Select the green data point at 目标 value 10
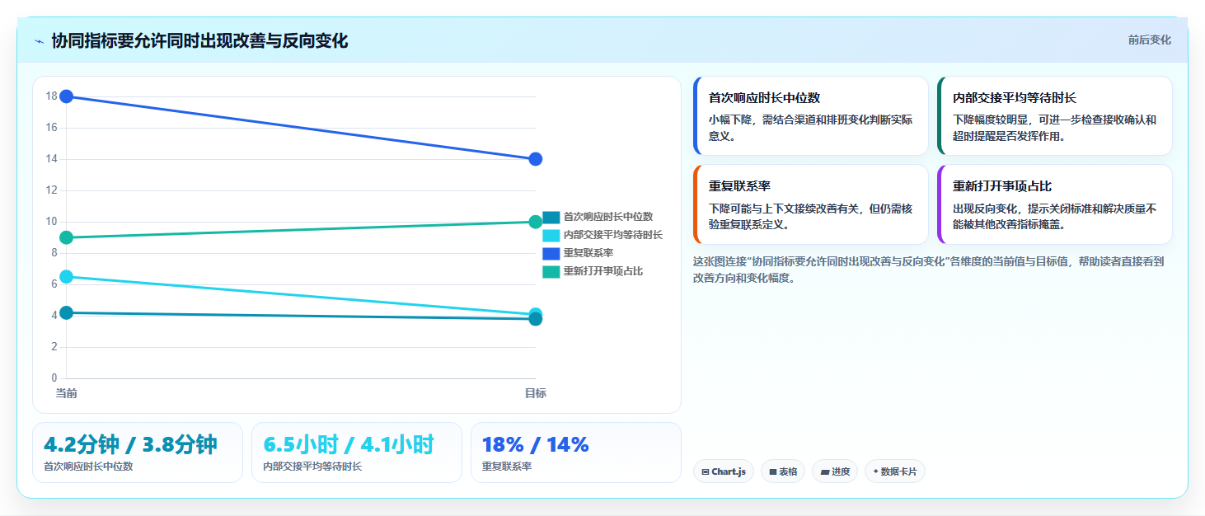Image resolution: width=1205 pixels, height=516 pixels. (535, 222)
